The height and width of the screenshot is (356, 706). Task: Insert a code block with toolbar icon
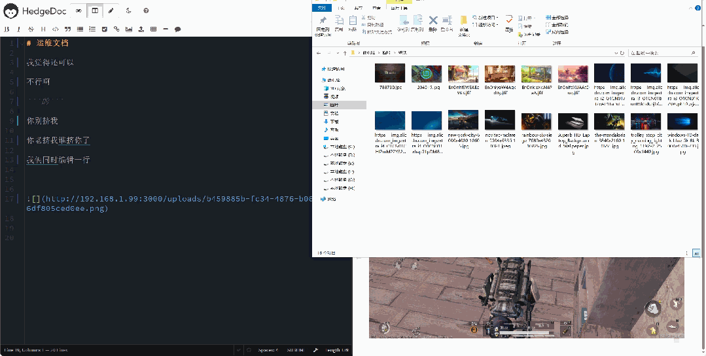(x=56, y=29)
